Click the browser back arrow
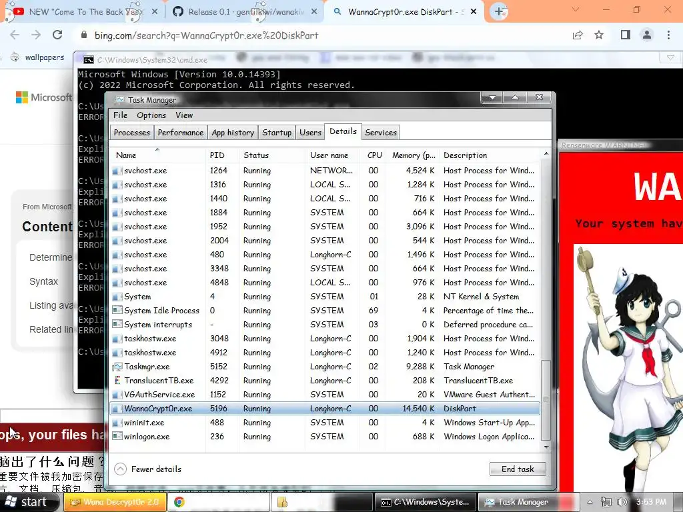Screen dimensions: 683x512 coord(15,35)
